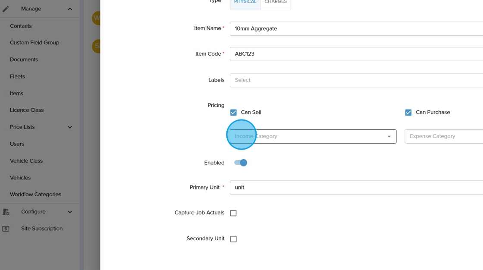Turn off the Enabled toggle switch
Image resolution: width=483 pixels, height=270 pixels.
(x=241, y=163)
